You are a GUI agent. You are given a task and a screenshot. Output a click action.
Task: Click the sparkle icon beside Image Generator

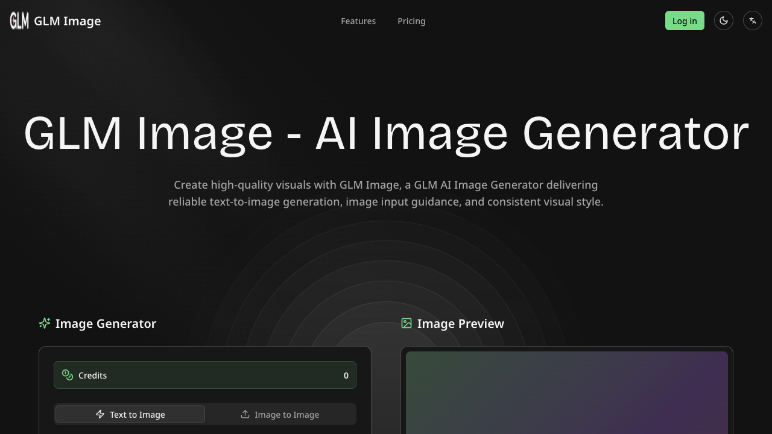[x=45, y=323]
